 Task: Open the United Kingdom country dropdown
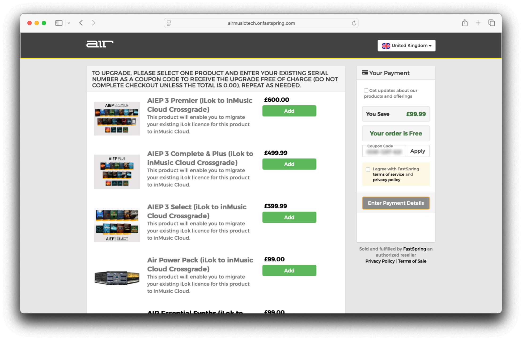tap(406, 46)
